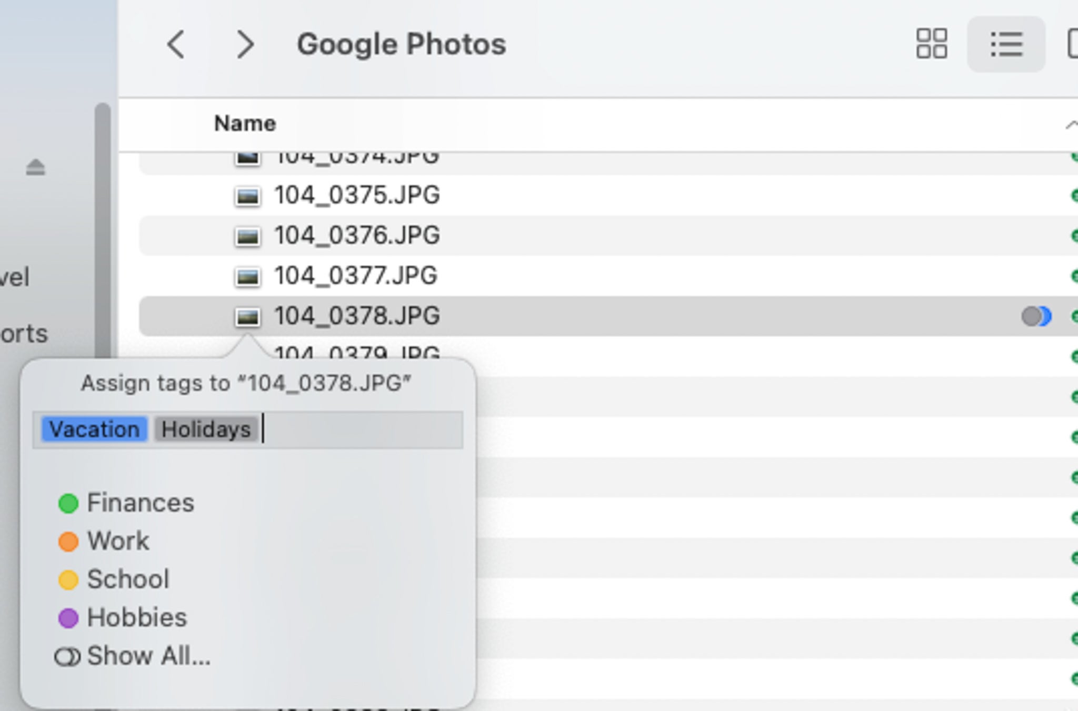Go forward with the right chevron
This screenshot has width=1078, height=711.
[x=245, y=44]
